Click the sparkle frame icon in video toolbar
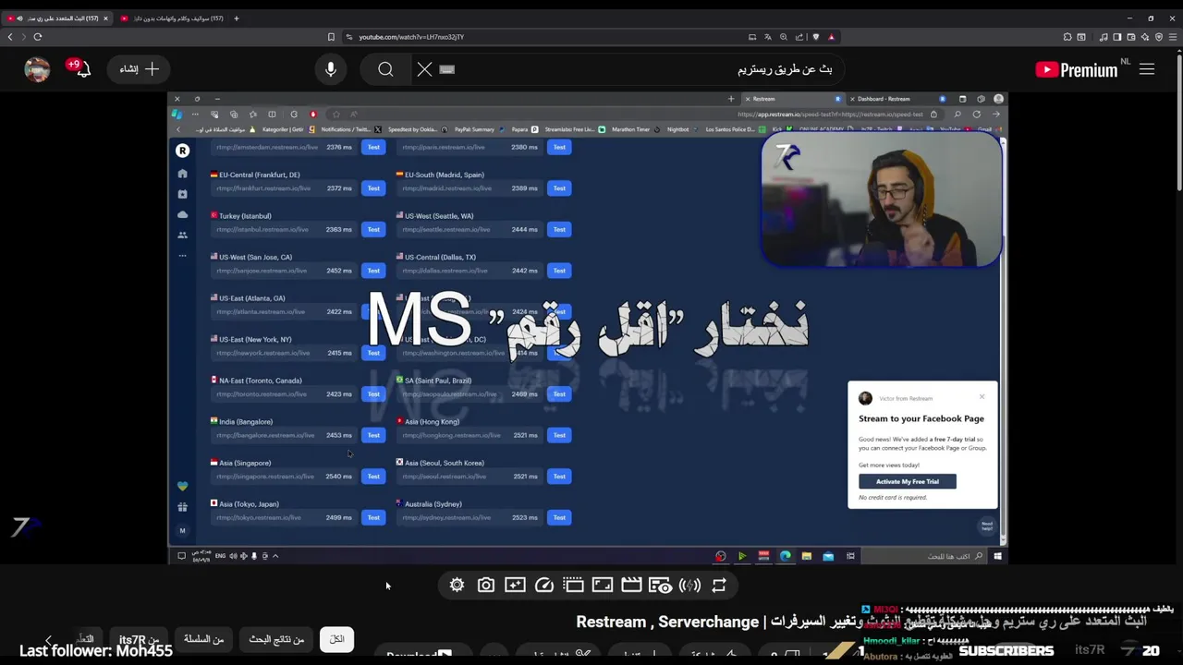This screenshot has width=1183, height=665. [515, 585]
